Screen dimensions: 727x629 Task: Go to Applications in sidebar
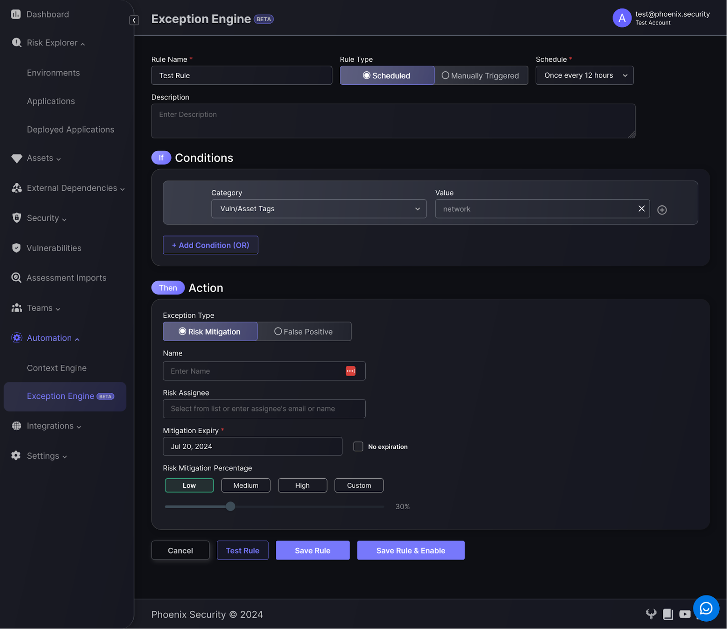(x=51, y=101)
